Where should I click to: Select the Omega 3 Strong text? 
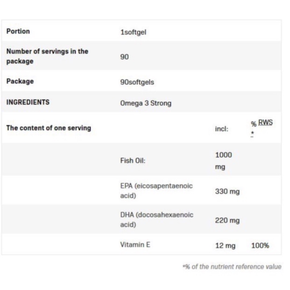pos(146,103)
